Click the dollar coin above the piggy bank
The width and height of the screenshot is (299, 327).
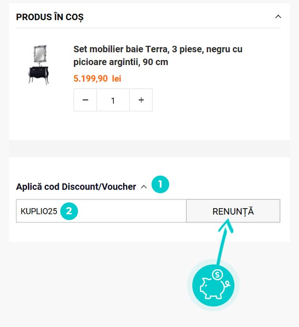tap(218, 274)
